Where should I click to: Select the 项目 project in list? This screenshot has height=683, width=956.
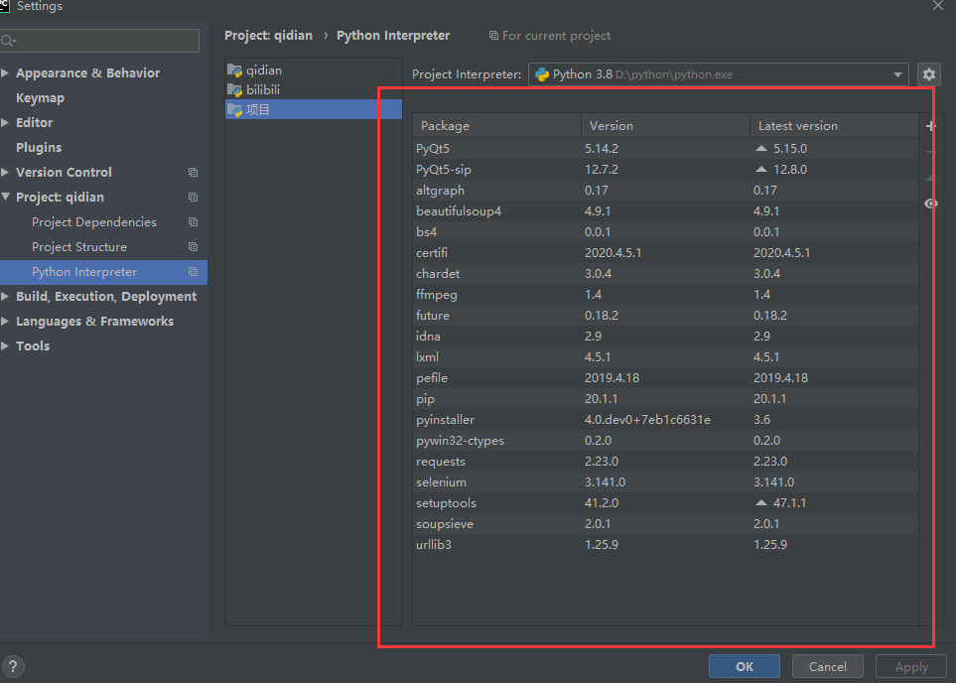coord(314,110)
